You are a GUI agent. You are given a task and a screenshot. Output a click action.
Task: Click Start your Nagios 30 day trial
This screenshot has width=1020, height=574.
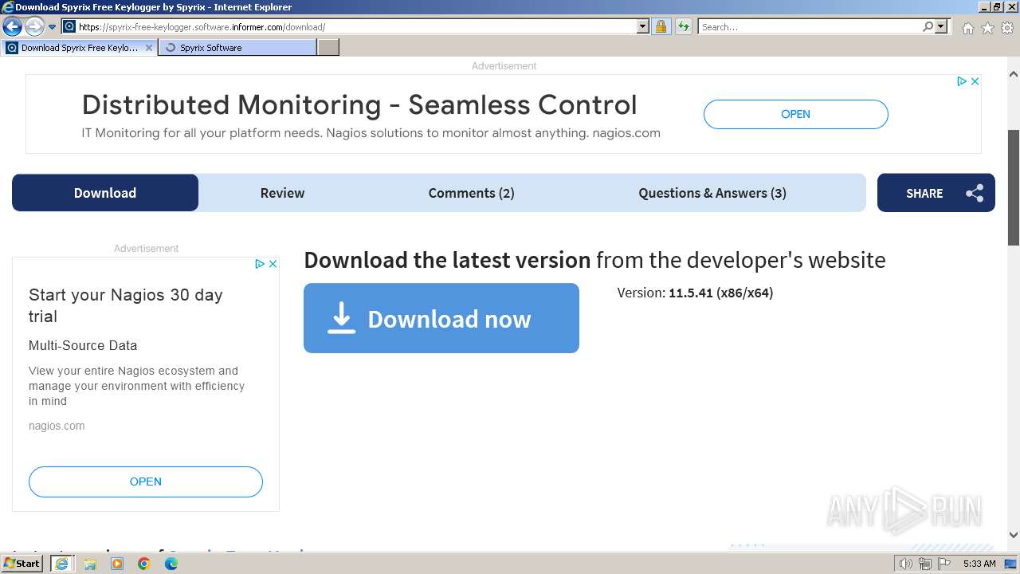click(126, 305)
